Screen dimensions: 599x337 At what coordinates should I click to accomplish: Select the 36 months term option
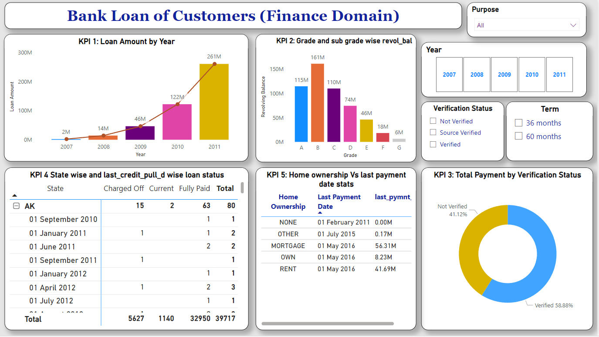[x=518, y=123]
